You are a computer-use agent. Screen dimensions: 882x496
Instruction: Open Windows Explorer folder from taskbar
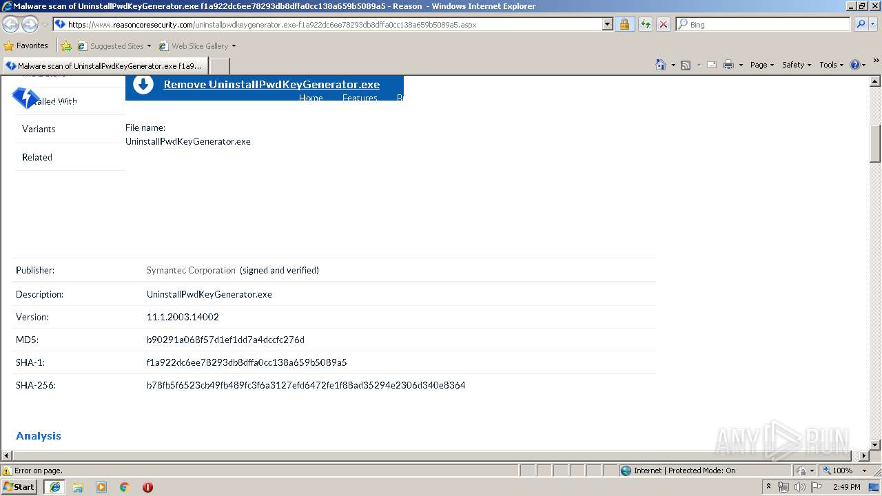tap(78, 487)
